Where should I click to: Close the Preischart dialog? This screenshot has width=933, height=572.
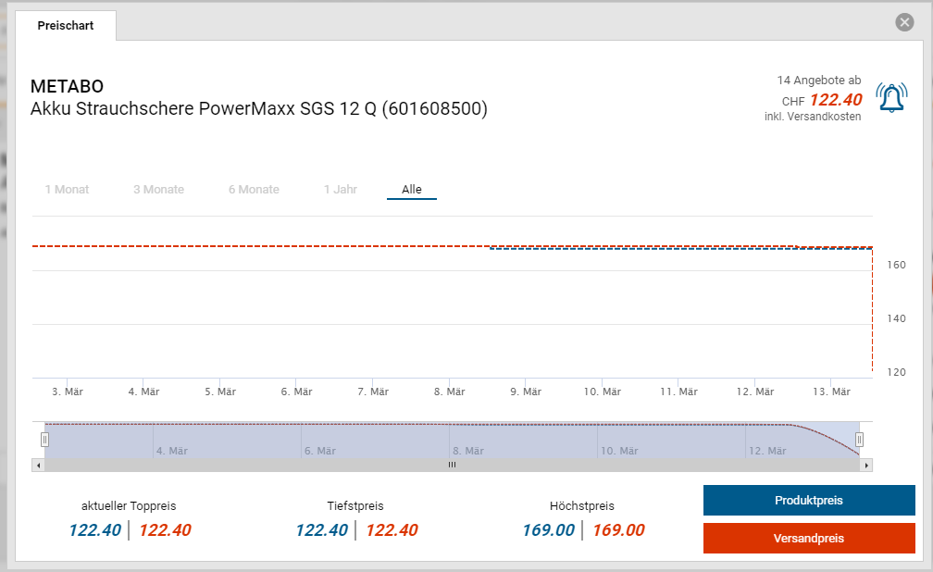tap(904, 22)
